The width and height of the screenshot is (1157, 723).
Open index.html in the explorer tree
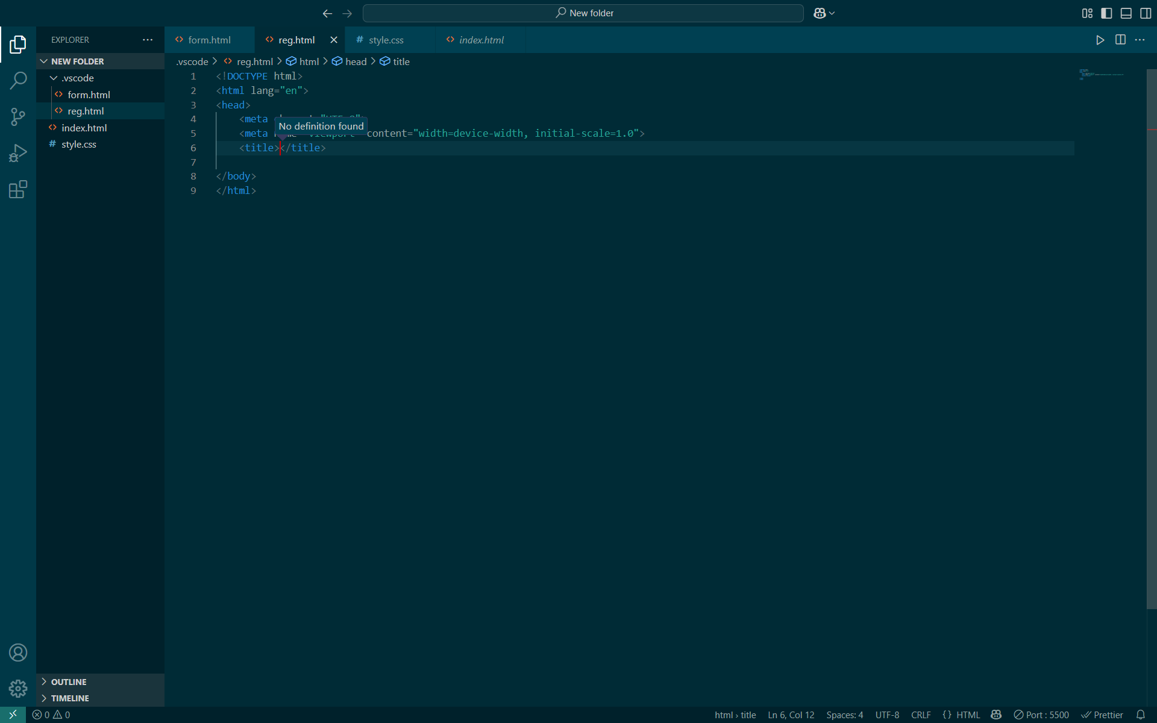click(100, 128)
